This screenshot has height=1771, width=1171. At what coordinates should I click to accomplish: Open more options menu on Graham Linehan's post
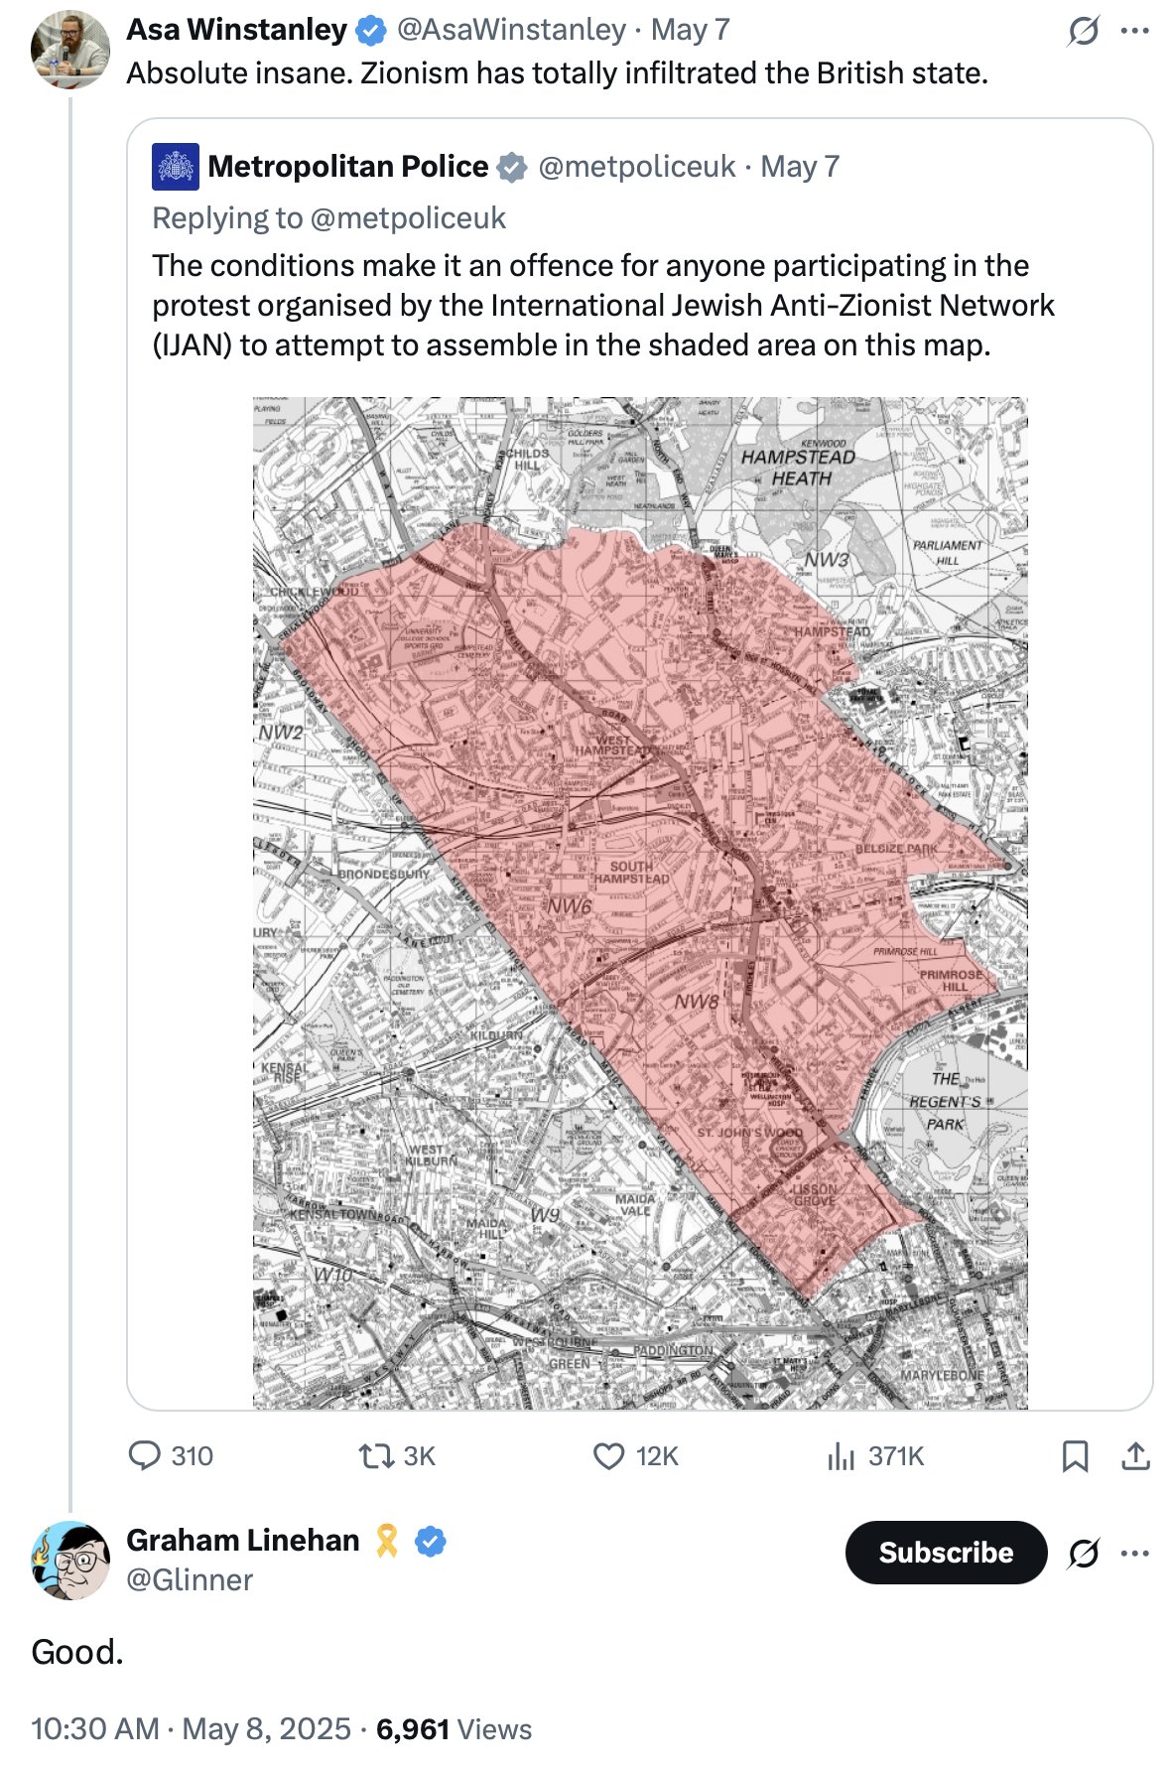pos(1134,1553)
